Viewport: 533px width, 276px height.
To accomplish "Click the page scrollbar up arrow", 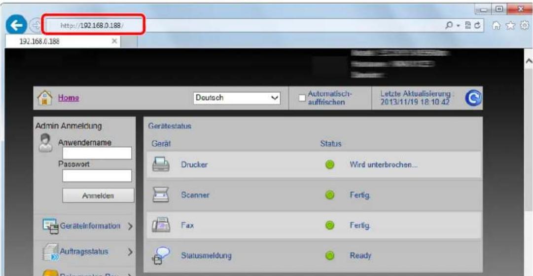I will [529, 61].
